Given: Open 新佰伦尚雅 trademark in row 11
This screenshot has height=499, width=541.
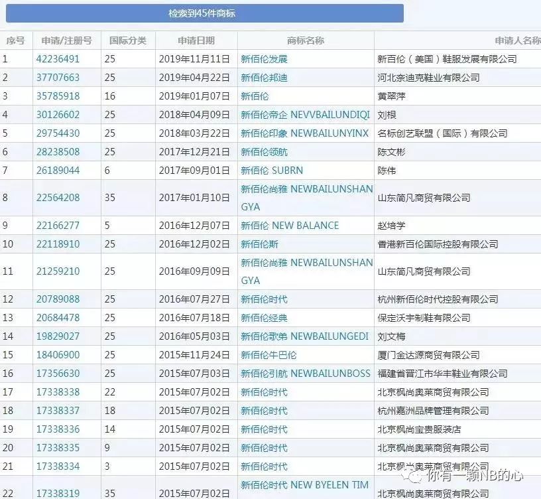Looking at the screenshot, I should 307,271.
